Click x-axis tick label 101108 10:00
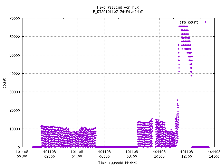Viewport: 221px width, 166px height. 160,154
